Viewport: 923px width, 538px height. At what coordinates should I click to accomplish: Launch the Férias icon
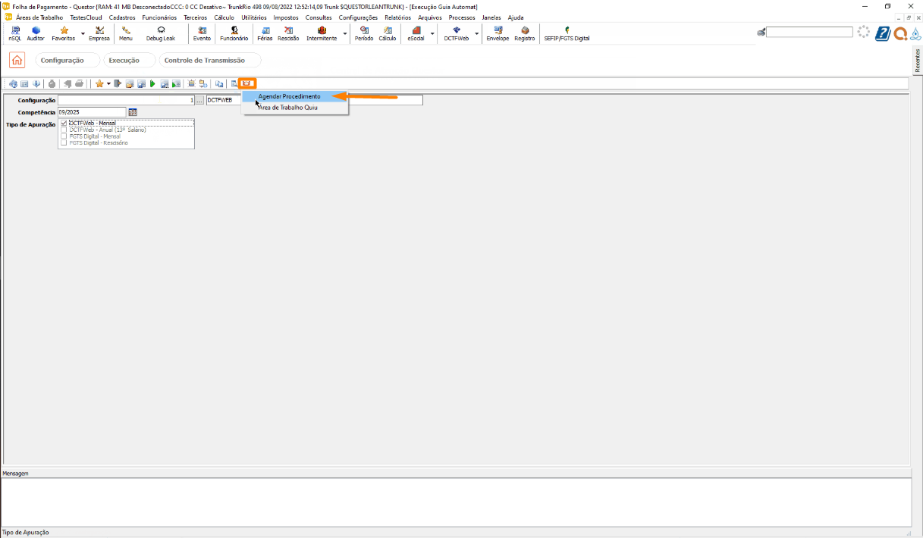tap(265, 33)
